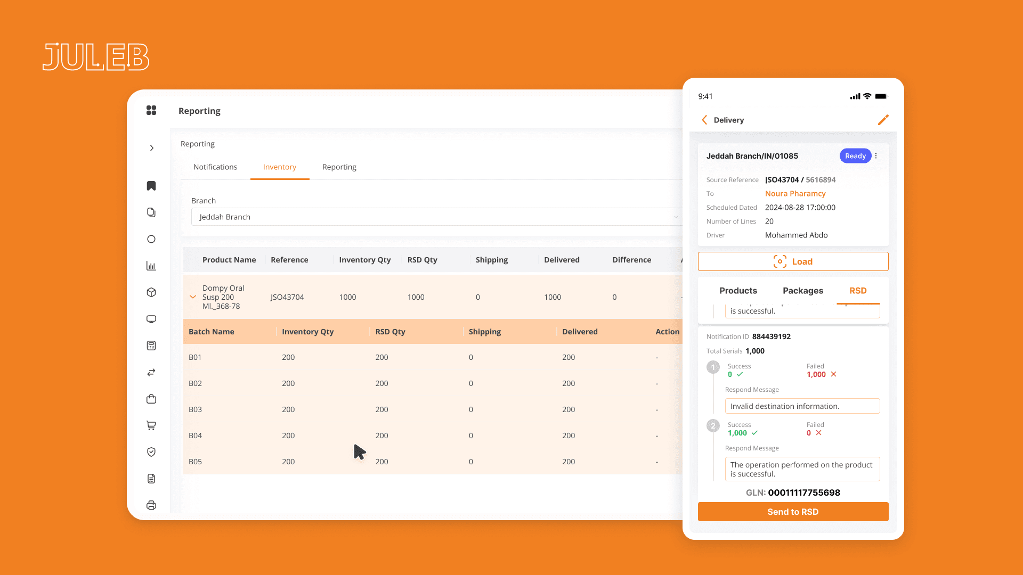Open the bookmark icon in sidebar

[x=151, y=186]
